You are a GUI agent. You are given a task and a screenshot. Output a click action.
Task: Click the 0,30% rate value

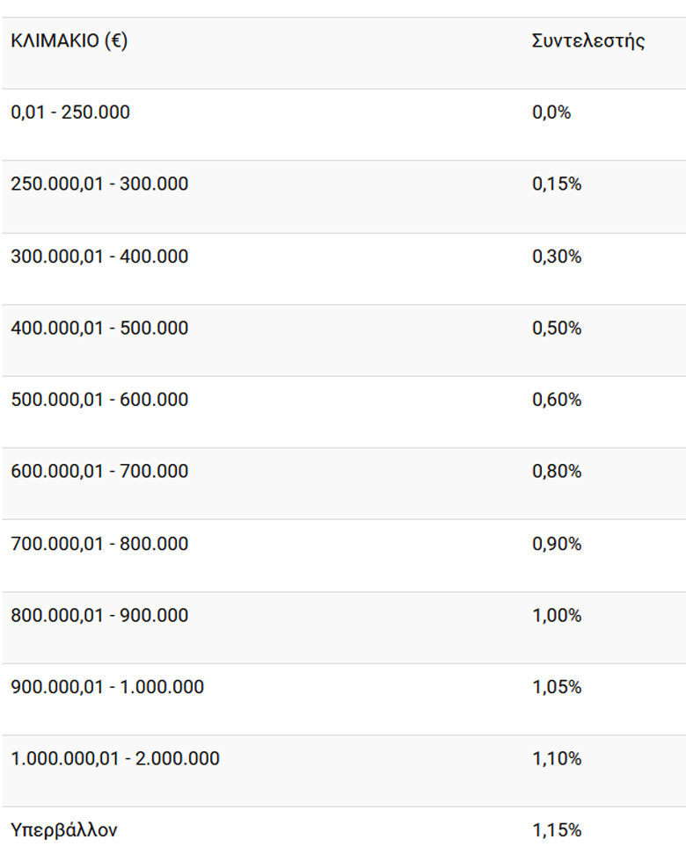[x=557, y=256]
